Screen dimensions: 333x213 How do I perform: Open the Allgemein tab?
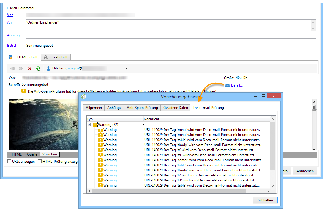94,108
